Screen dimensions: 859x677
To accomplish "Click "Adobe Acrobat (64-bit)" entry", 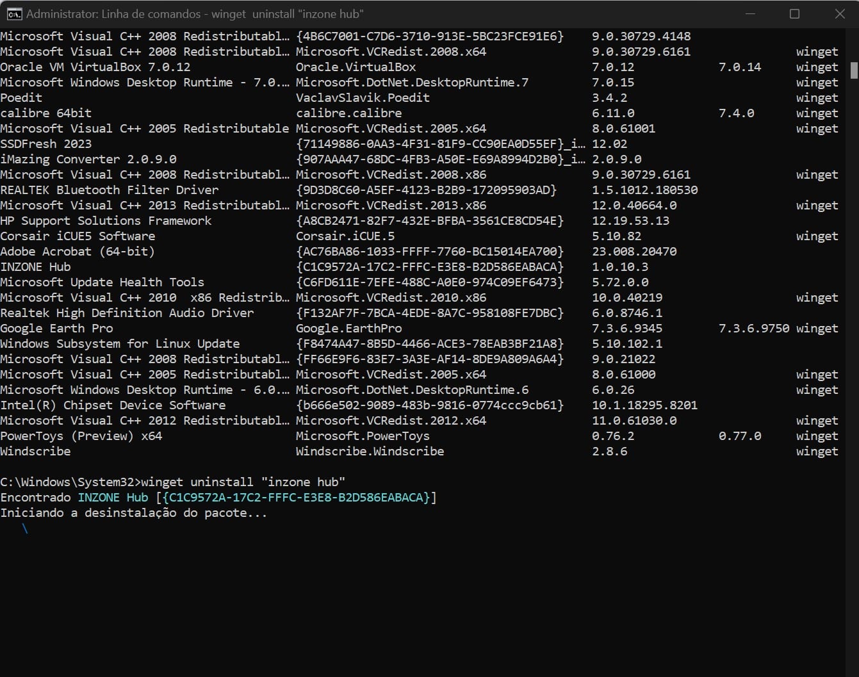I will 78,251.
